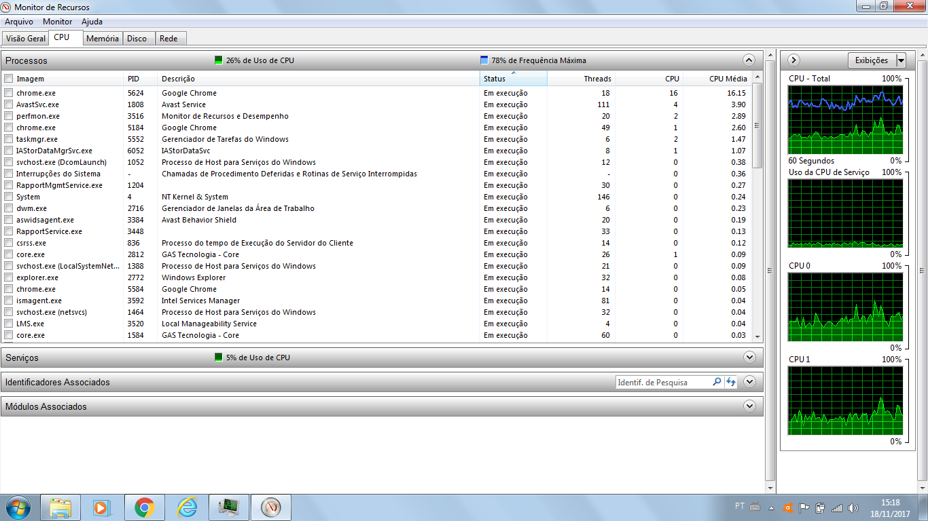Select Avast Behavior Shield description
The image size is (928, 521).
click(x=199, y=220)
